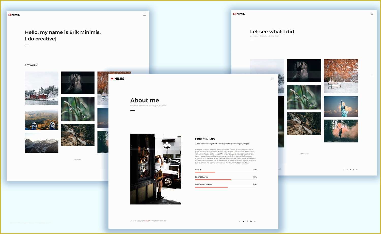
Task: Click the Twitter icon in the About me footer
Action: click(243, 221)
